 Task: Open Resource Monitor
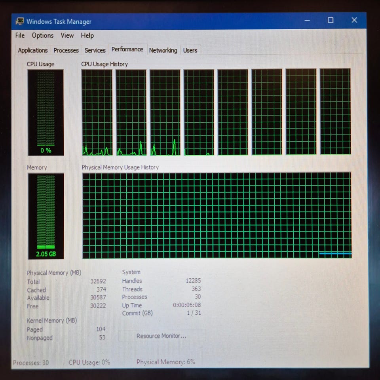pos(161,336)
